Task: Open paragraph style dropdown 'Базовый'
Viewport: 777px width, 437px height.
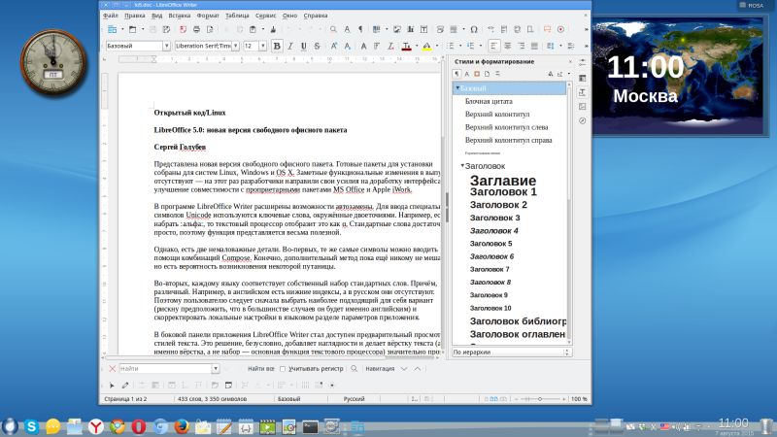Action: click(x=166, y=46)
